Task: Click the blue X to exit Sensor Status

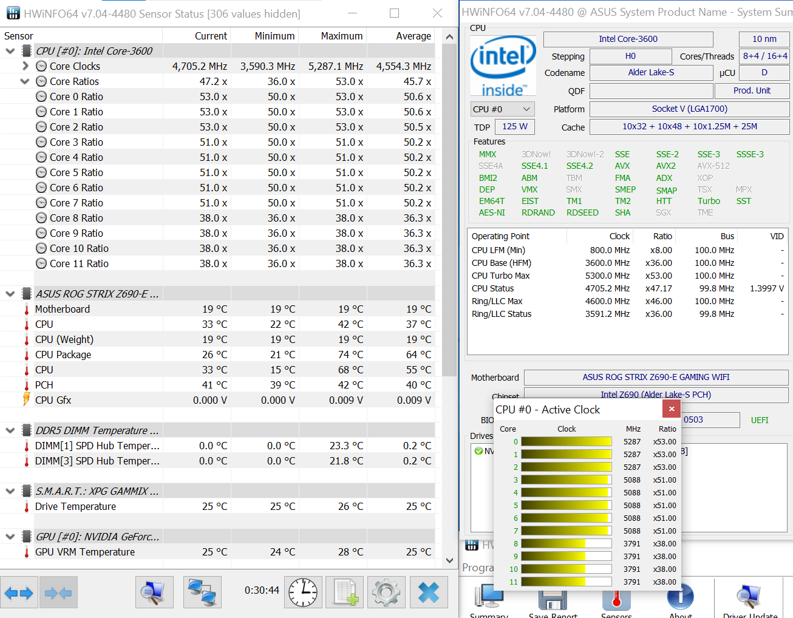Action: click(429, 592)
